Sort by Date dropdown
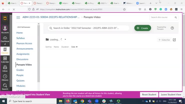Image resolution: width=185 pixels, height=104 pixels. pyautogui.click(x=74, y=47)
